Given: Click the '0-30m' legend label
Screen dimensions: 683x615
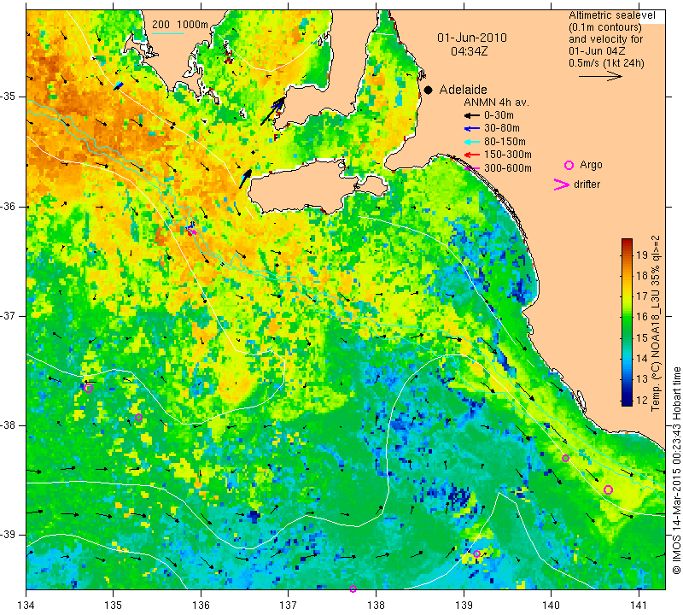Looking at the screenshot, I should 499,115.
